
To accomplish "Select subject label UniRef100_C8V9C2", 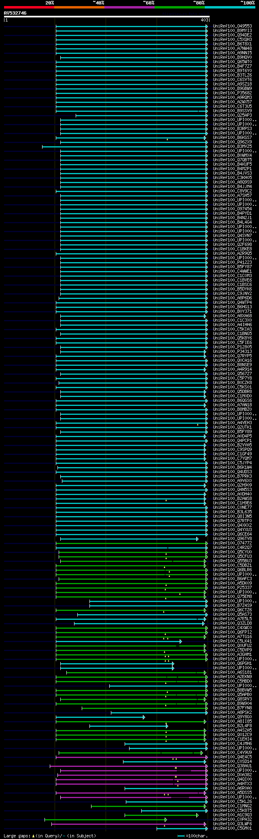I will [233, 191].
